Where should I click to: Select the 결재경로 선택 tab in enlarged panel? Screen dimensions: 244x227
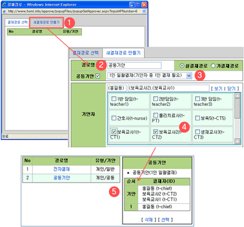(85, 53)
